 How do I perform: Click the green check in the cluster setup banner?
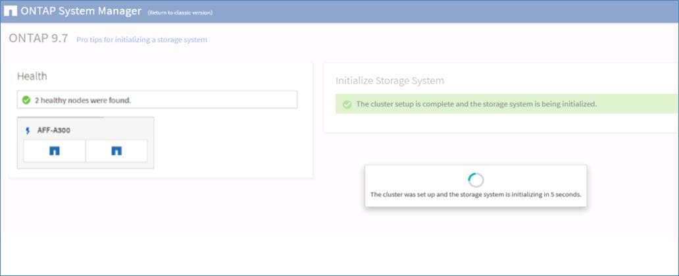coord(347,105)
